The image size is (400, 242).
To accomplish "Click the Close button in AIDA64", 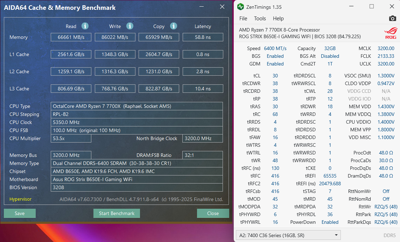I will point(213,213).
